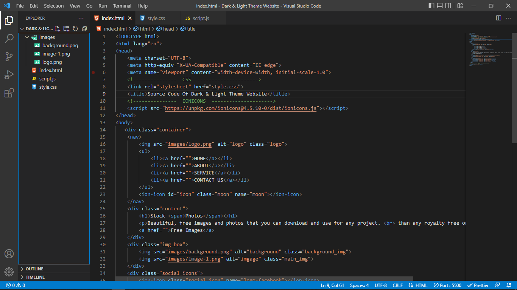Image resolution: width=517 pixels, height=290 pixels.
Task: Open the Go menu
Action: click(89, 6)
